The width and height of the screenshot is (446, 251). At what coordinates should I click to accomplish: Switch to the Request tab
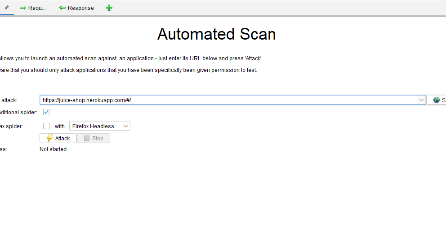tap(33, 8)
